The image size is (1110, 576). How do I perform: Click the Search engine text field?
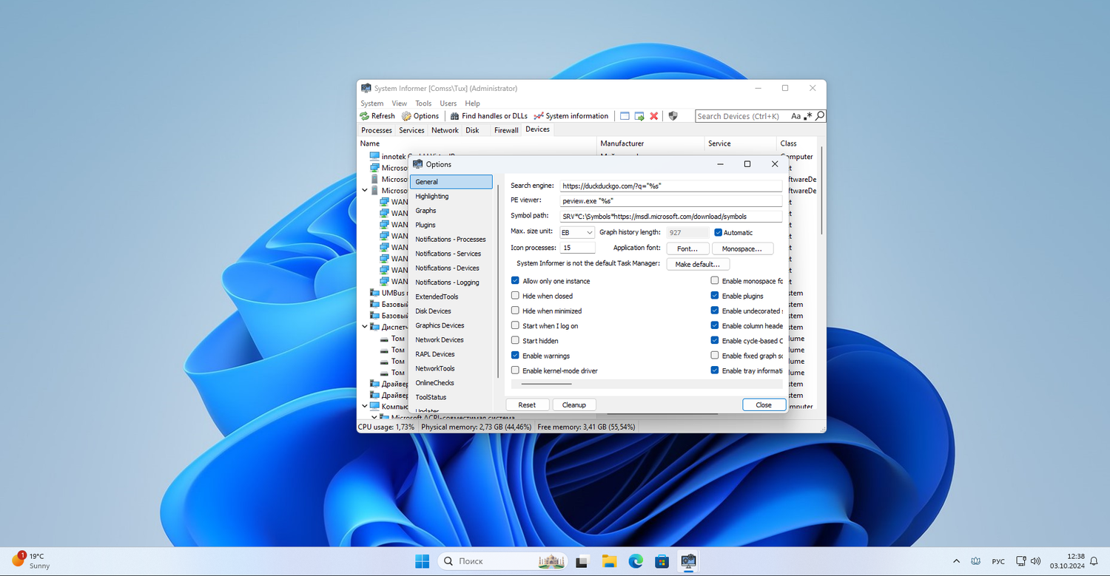670,186
